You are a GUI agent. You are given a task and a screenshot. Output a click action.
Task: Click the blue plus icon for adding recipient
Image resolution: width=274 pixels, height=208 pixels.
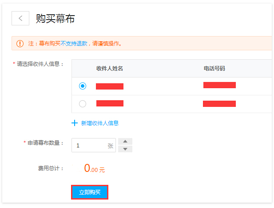[x=75, y=123]
